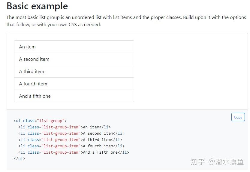The width and height of the screenshot is (250, 172).
Task: Click the word "CSS" in the description
Action: pos(73,25)
